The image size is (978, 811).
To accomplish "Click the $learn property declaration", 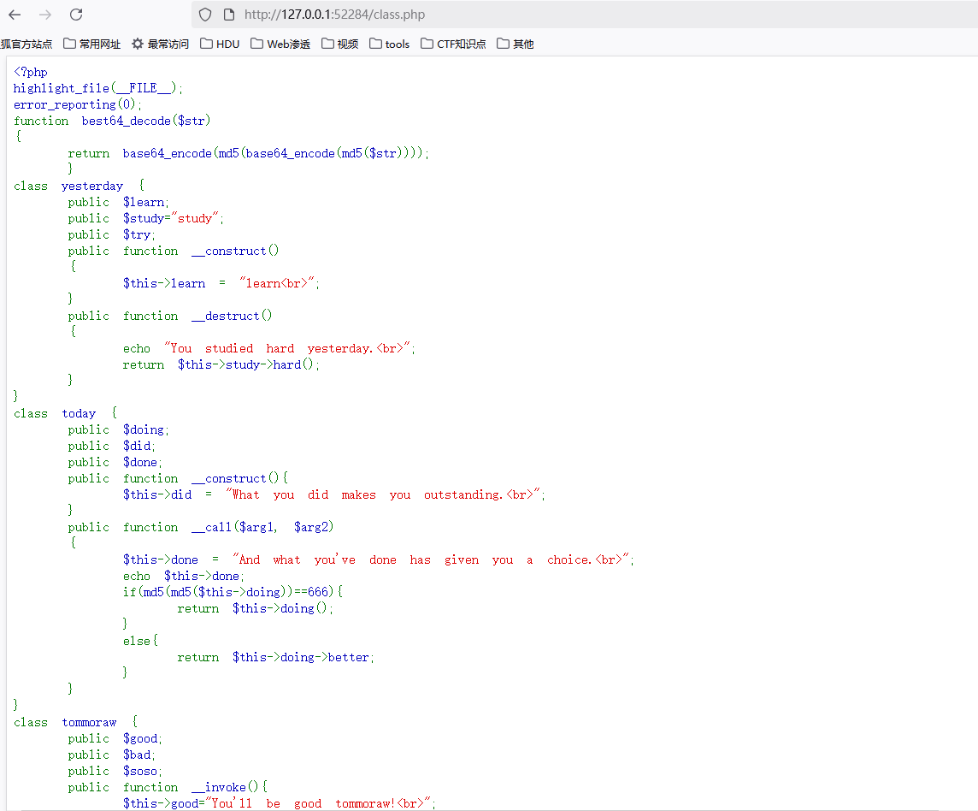I will click(119, 202).
